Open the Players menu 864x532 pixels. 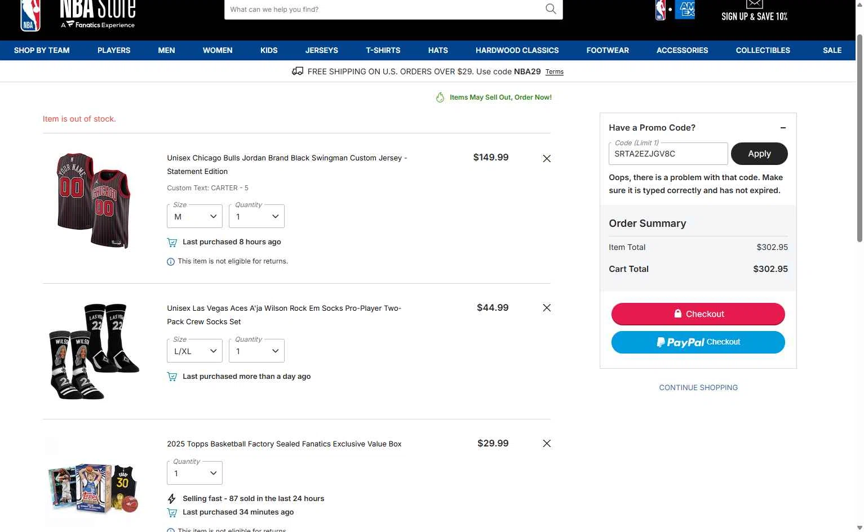tap(114, 50)
